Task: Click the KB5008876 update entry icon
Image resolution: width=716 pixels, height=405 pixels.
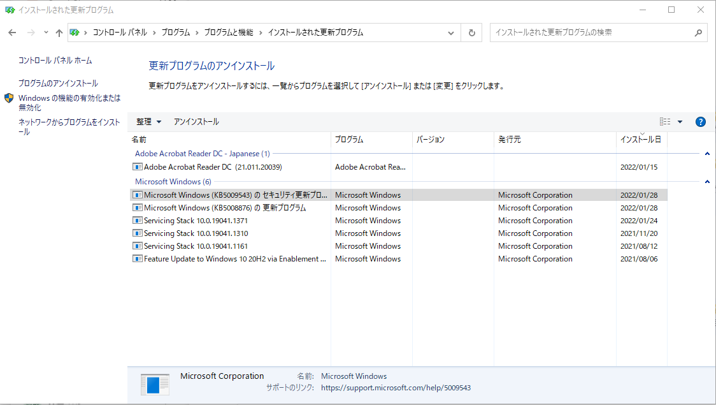Action: (138, 207)
